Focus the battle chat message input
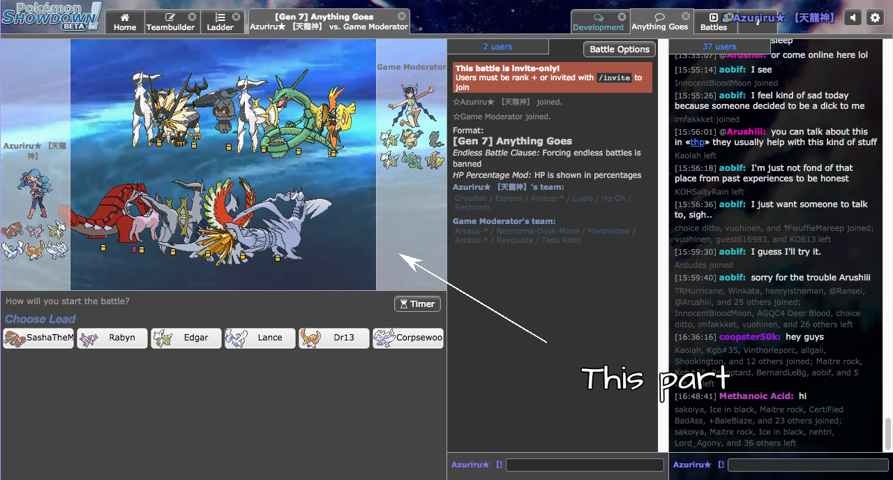 tap(585, 465)
